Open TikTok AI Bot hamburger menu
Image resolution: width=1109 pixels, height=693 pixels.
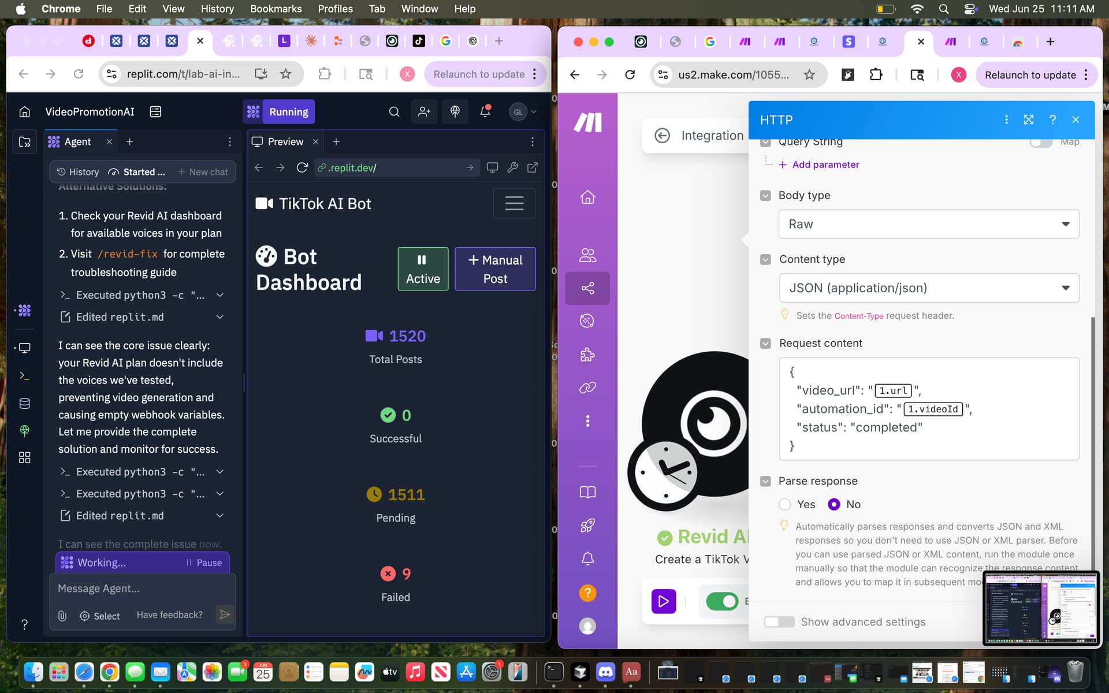514,203
